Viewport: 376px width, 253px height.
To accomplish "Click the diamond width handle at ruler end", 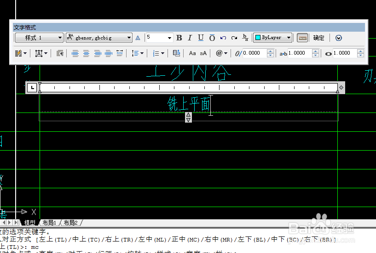I will tap(341, 88).
